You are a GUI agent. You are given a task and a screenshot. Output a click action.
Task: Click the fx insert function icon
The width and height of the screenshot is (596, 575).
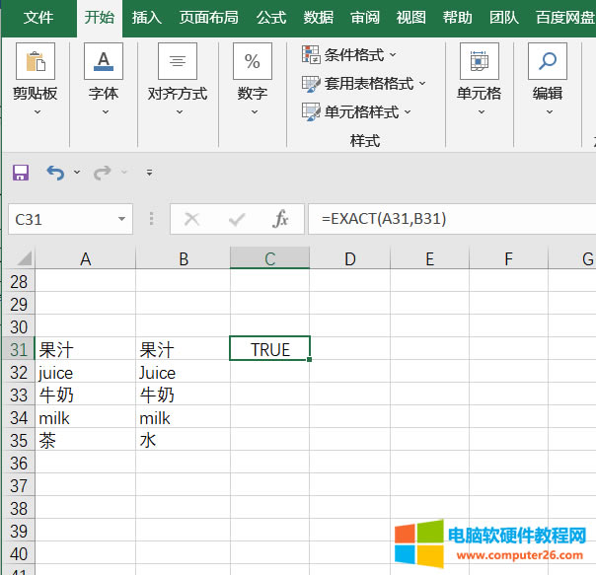[x=281, y=219]
